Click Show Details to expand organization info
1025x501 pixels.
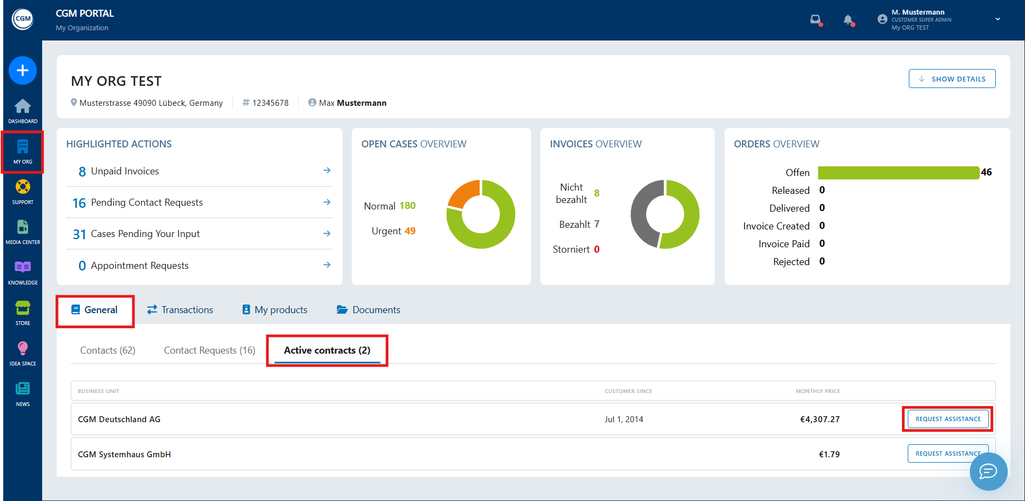click(x=952, y=79)
